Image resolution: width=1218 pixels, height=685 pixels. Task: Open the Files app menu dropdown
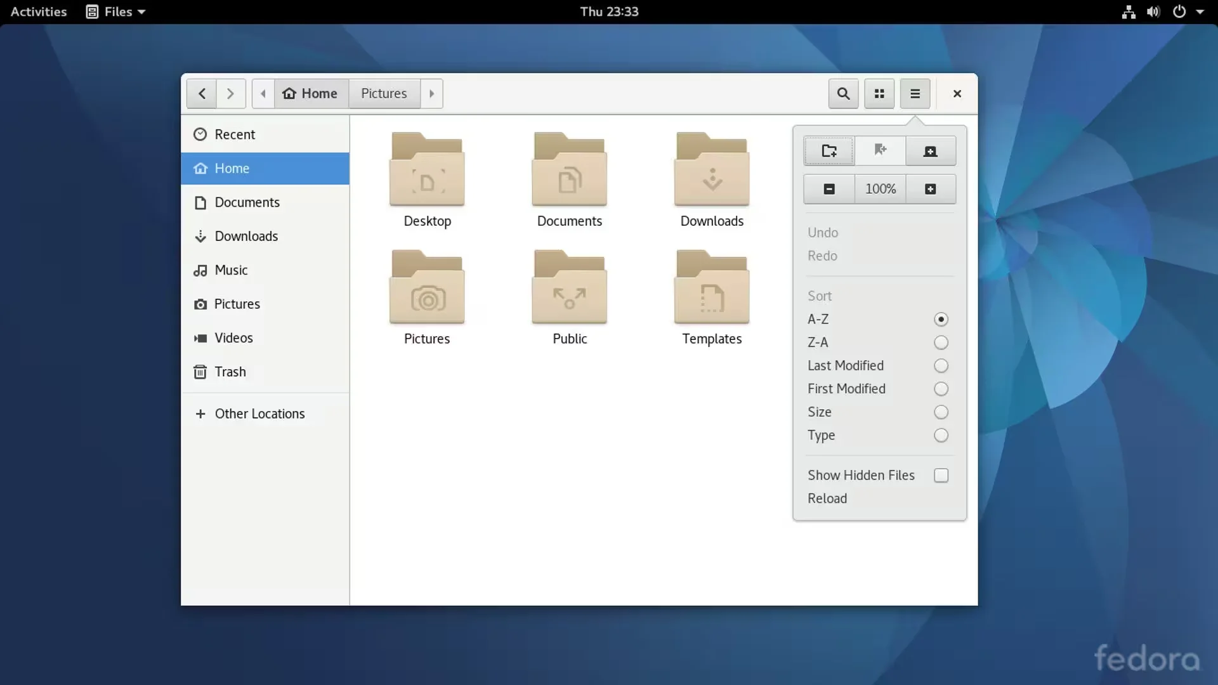tap(117, 11)
